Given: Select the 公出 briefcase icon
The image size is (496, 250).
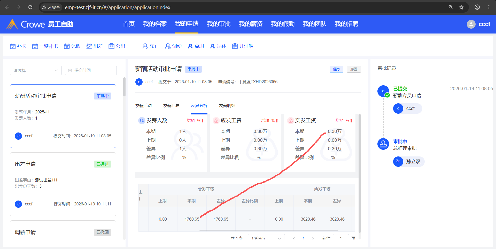Looking at the screenshot, I should pos(111,46).
